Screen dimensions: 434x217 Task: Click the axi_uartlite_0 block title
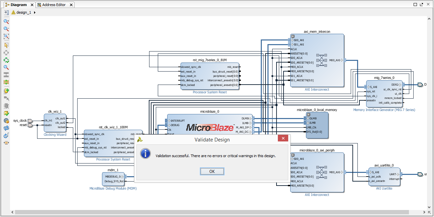(x=384, y=165)
